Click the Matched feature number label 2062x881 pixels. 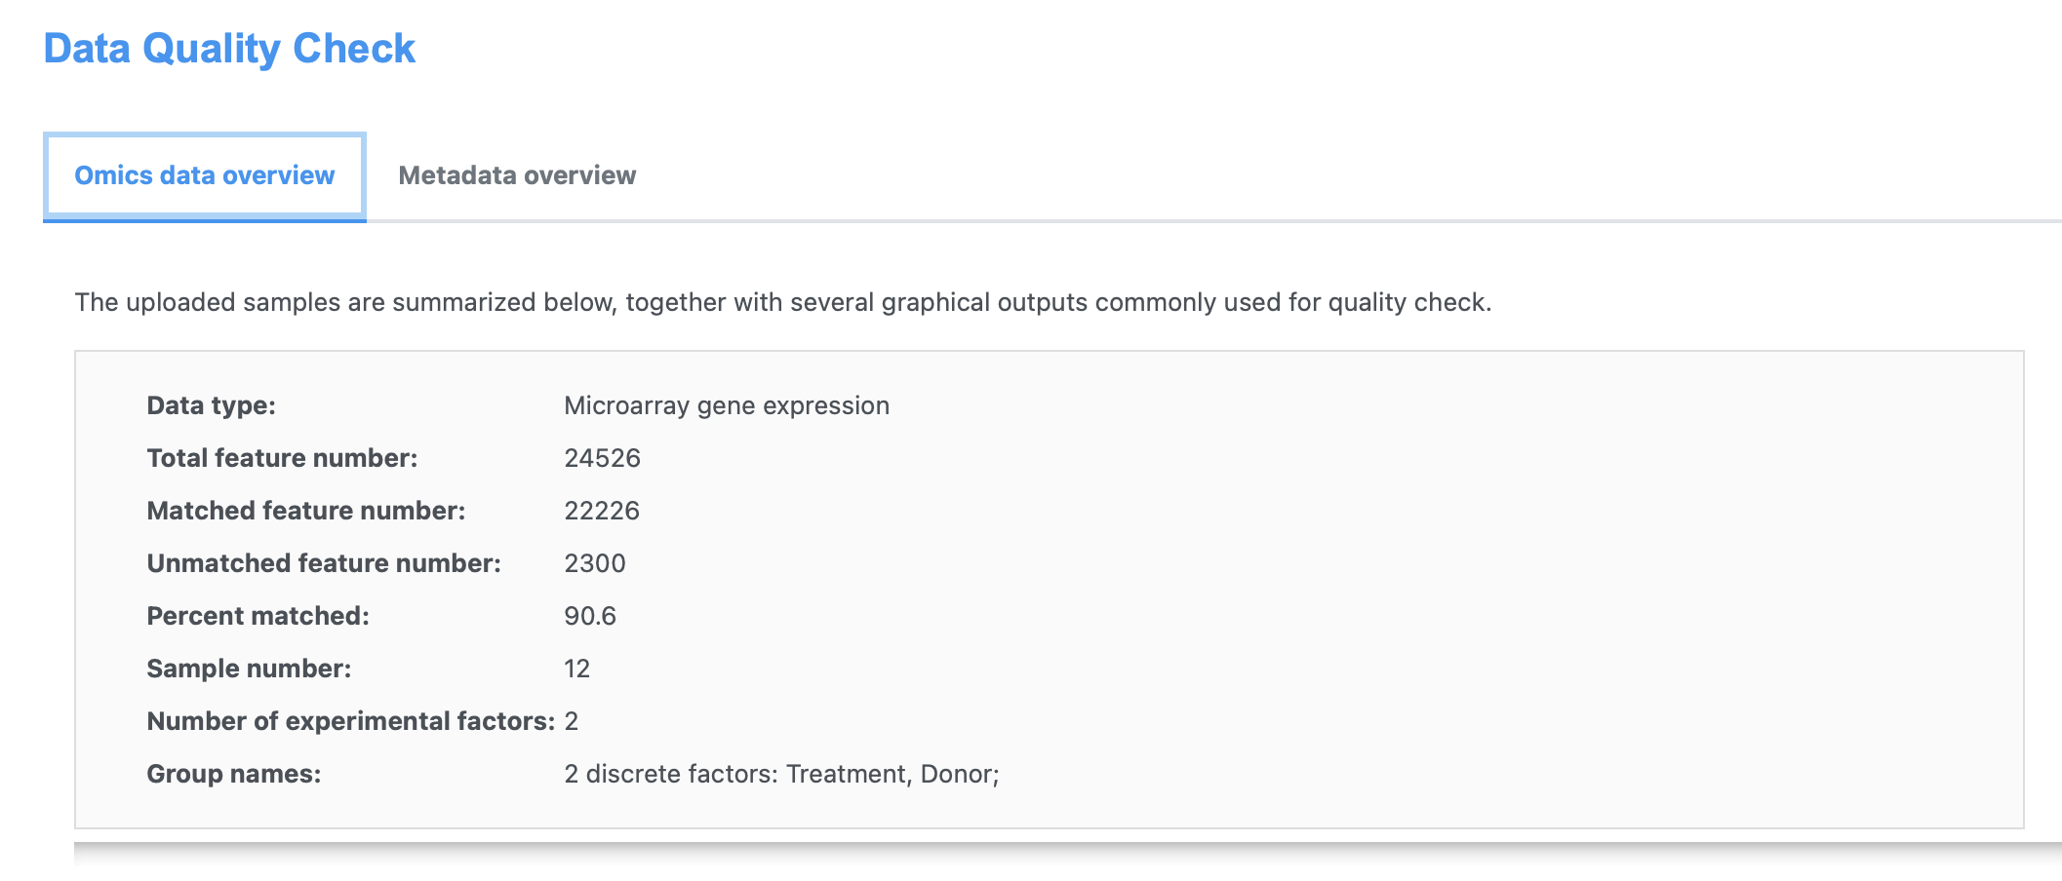coord(305,511)
